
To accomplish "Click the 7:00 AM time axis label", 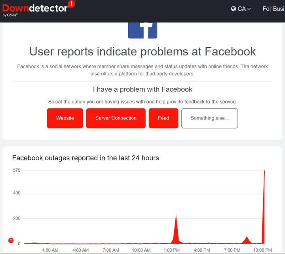I will click(111, 250).
